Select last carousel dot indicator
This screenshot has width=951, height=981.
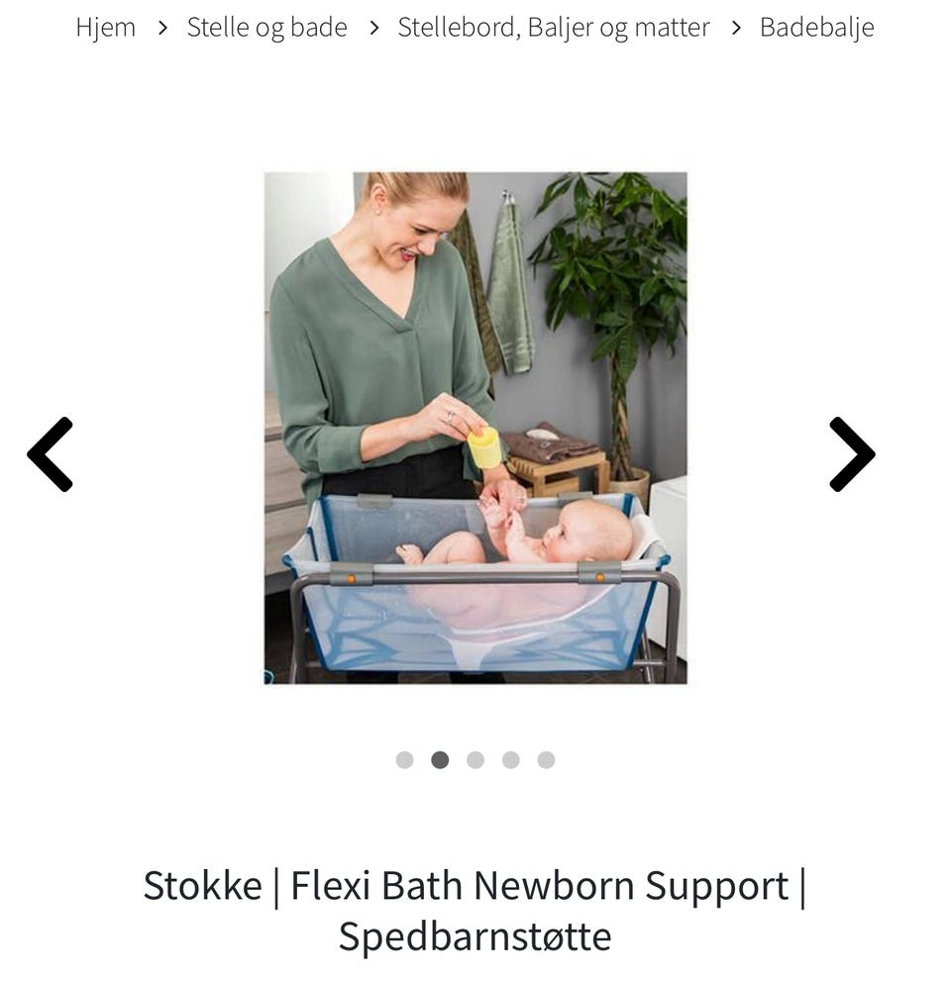546,760
